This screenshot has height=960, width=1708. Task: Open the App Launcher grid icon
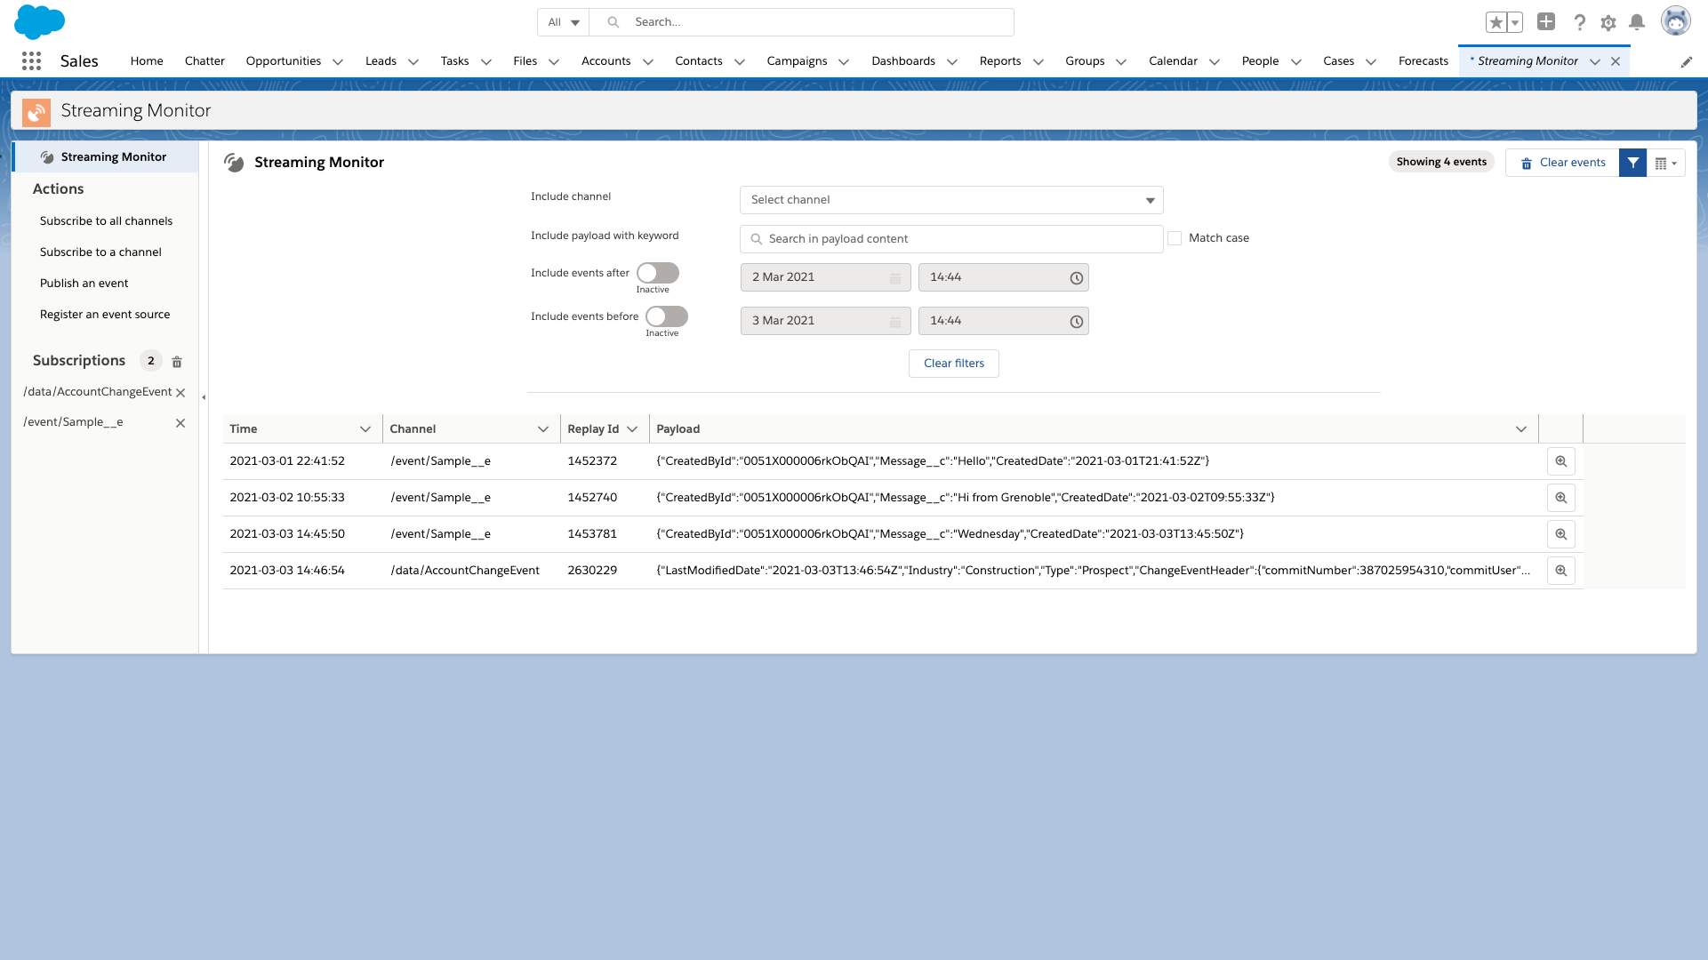[x=31, y=61]
